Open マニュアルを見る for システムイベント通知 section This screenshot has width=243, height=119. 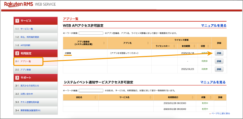click(213, 82)
